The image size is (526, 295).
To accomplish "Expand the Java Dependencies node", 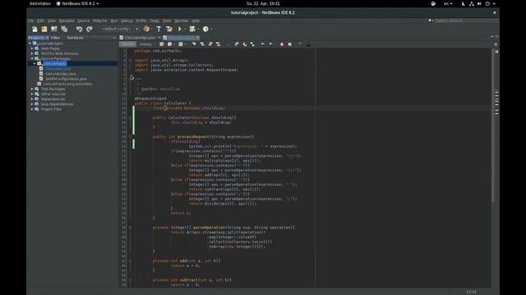I will tap(32, 104).
